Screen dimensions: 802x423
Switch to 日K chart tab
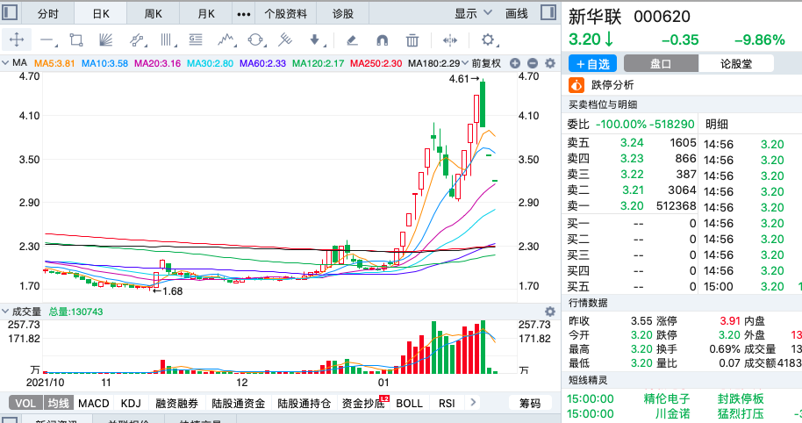click(101, 14)
